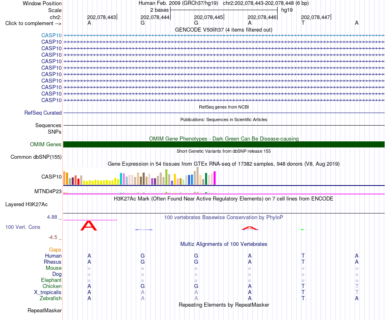Click the X_tropicalis alignment row label
Screen dimensions: 385x320
pyautogui.click(x=48, y=292)
